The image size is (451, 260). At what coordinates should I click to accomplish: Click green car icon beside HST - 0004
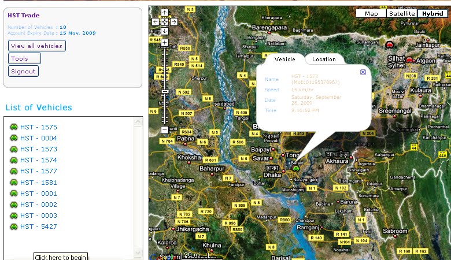(x=14, y=138)
